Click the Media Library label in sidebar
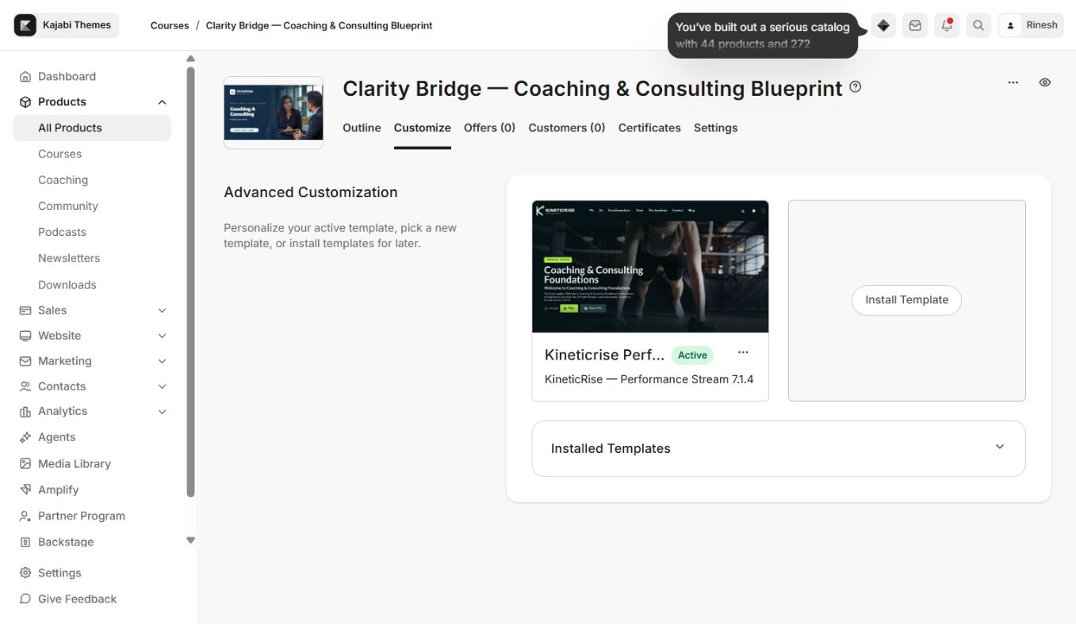The image size is (1076, 624). pyautogui.click(x=75, y=463)
